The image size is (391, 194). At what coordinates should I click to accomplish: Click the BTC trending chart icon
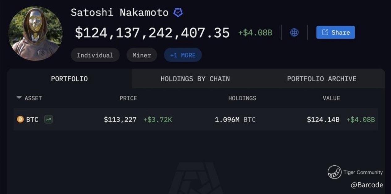coord(49,119)
